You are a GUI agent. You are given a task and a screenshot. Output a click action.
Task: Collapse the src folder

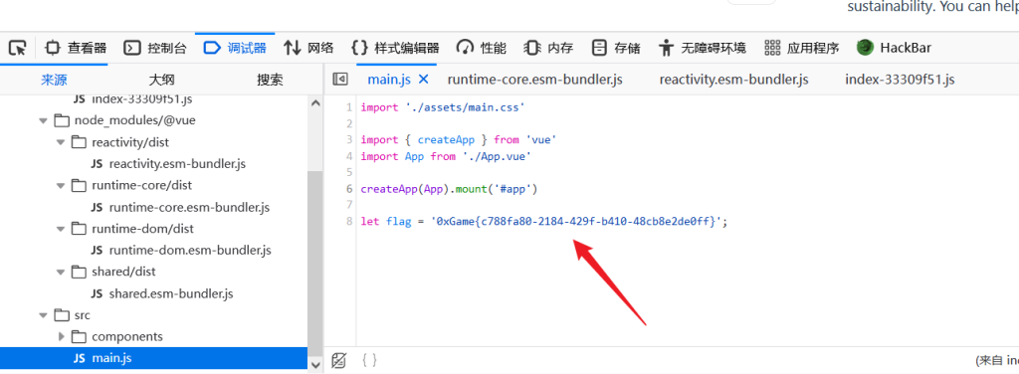click(43, 315)
